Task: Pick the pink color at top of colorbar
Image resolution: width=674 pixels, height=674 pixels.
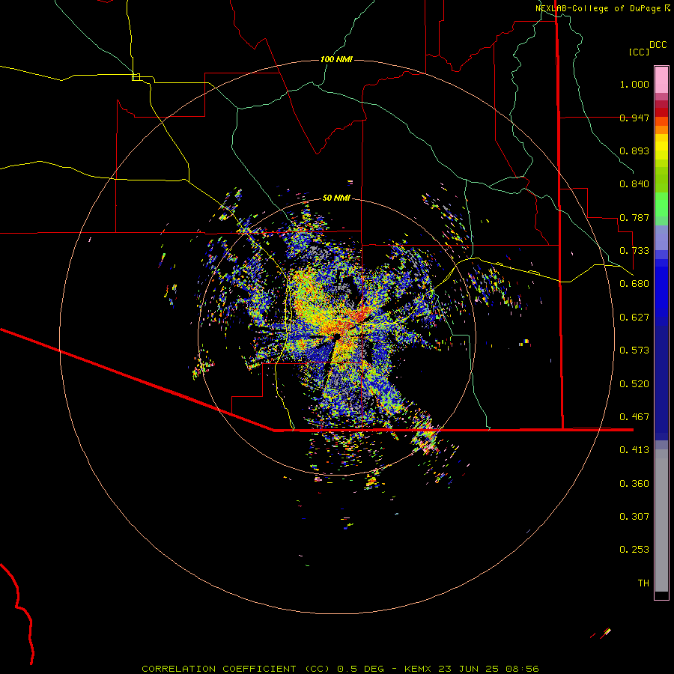Action: coord(661,80)
